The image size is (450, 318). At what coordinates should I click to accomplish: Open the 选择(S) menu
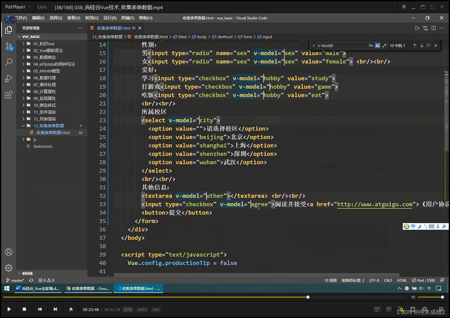[x=56, y=18]
